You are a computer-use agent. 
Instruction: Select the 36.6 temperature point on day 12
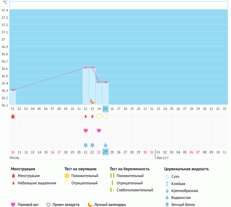[x=86, y=67]
